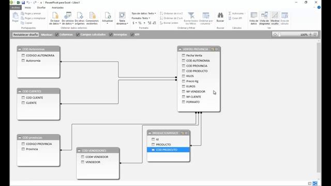Click Pegar y anexar
This screenshot has height=186, width=331.
pyautogui.click(x=31, y=13)
